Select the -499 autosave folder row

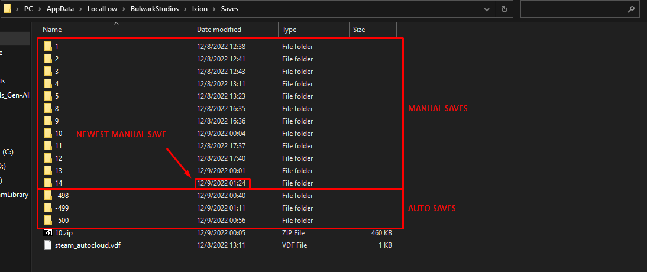pyautogui.click(x=62, y=208)
